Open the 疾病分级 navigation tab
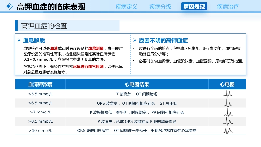 160,7
